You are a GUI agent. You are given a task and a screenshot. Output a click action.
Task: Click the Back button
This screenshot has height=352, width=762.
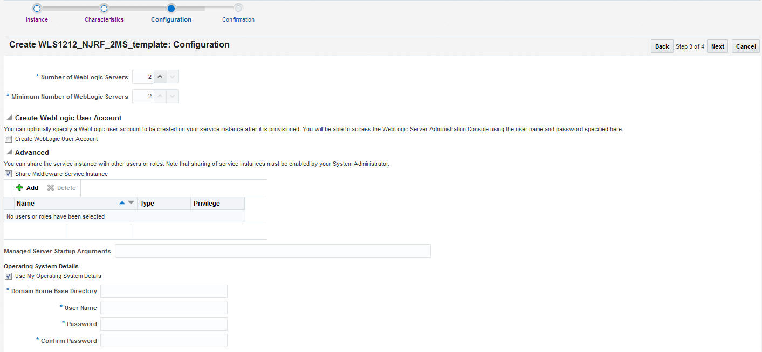[662, 46]
